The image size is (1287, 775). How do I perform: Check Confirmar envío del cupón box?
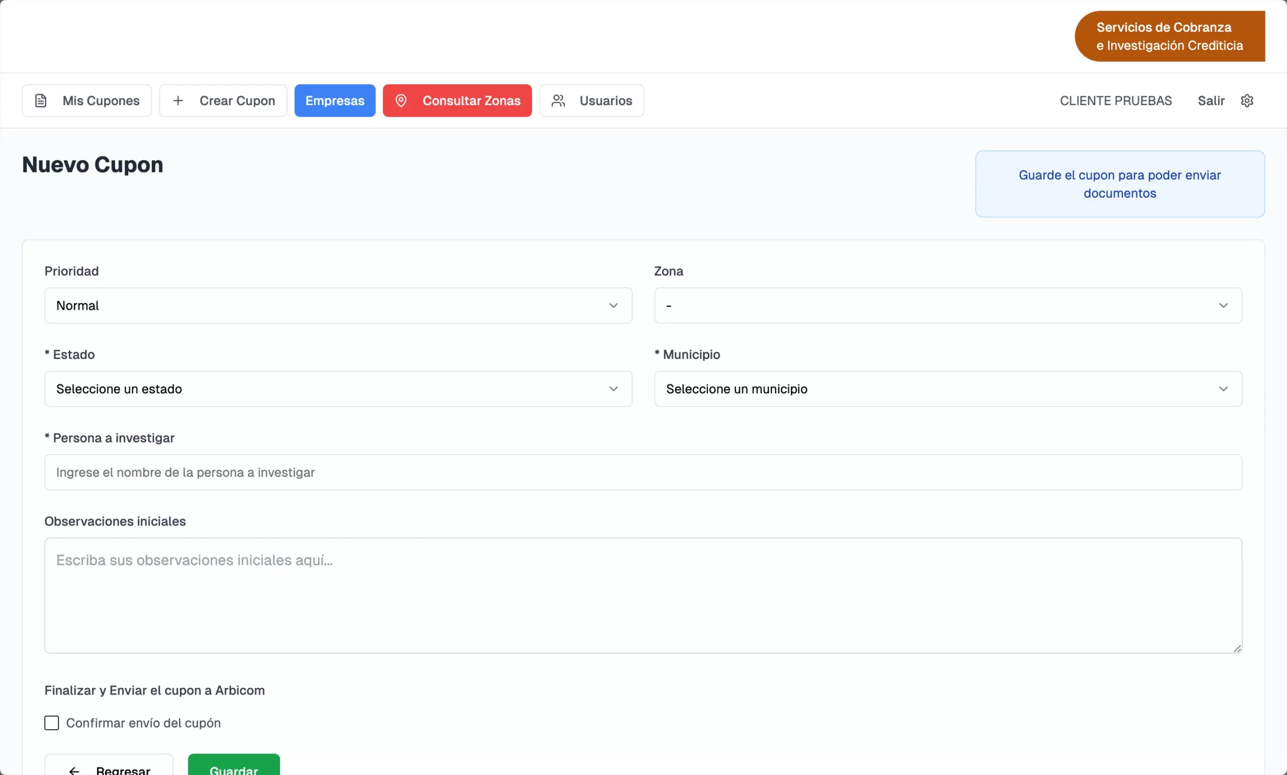point(52,723)
